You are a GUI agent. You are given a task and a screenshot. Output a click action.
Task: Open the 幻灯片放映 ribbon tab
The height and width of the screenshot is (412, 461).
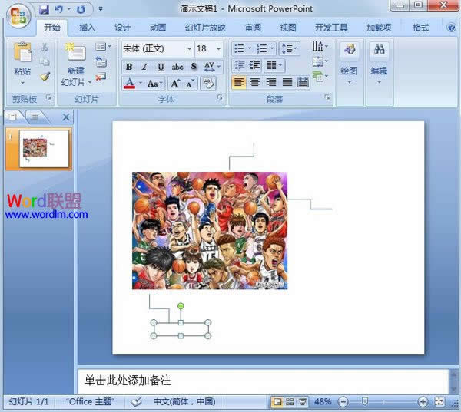click(x=205, y=28)
